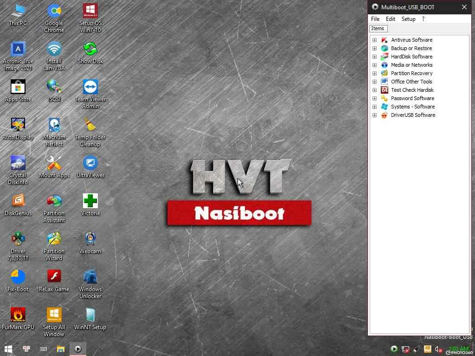475x356 pixels.
Task: Open ReLax Game flash icon
Action: [54, 281]
